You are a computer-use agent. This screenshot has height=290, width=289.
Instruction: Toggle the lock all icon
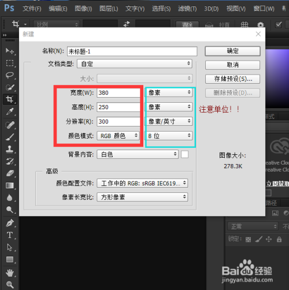(279, 239)
